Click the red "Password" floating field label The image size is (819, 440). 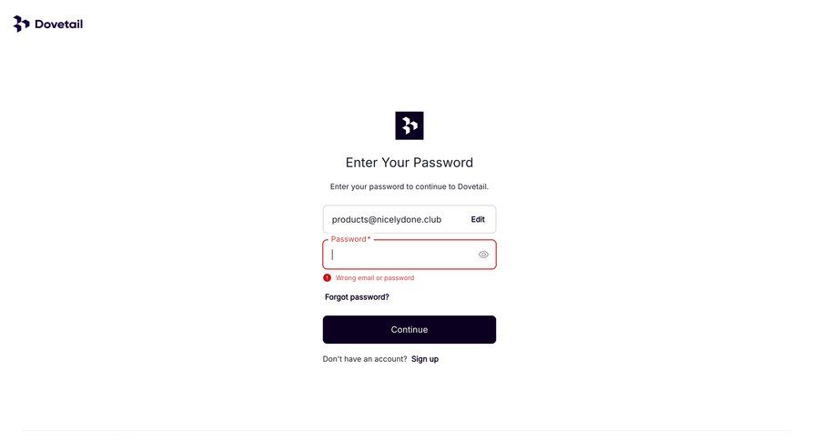(348, 239)
